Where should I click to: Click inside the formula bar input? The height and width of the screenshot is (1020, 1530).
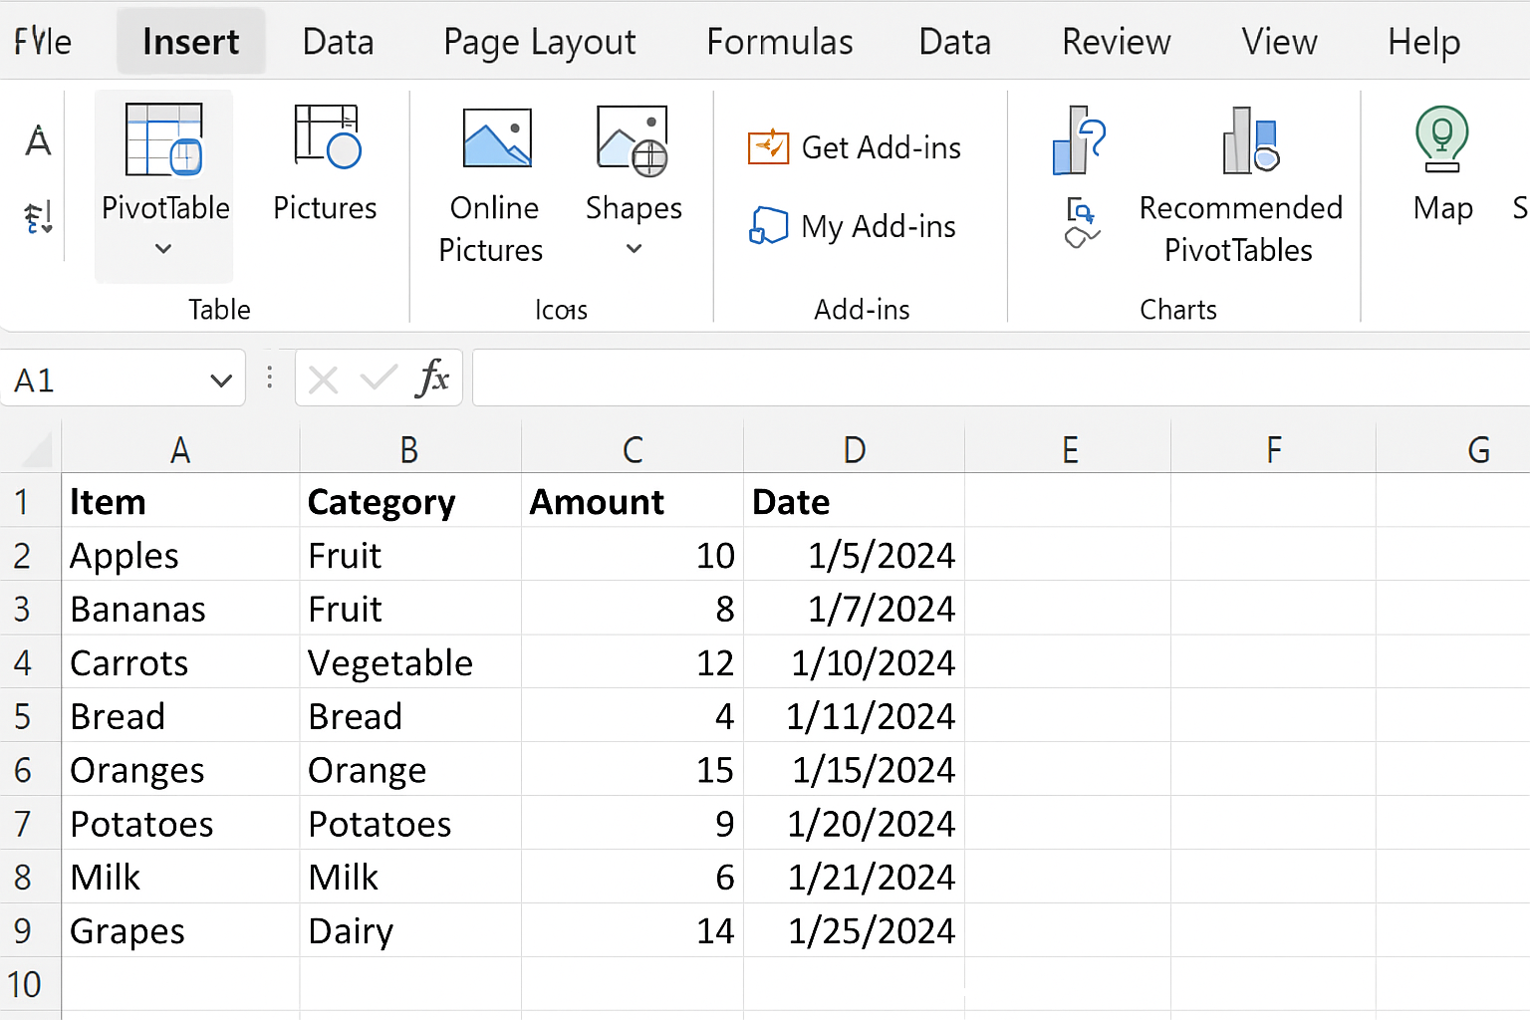tap(1000, 378)
